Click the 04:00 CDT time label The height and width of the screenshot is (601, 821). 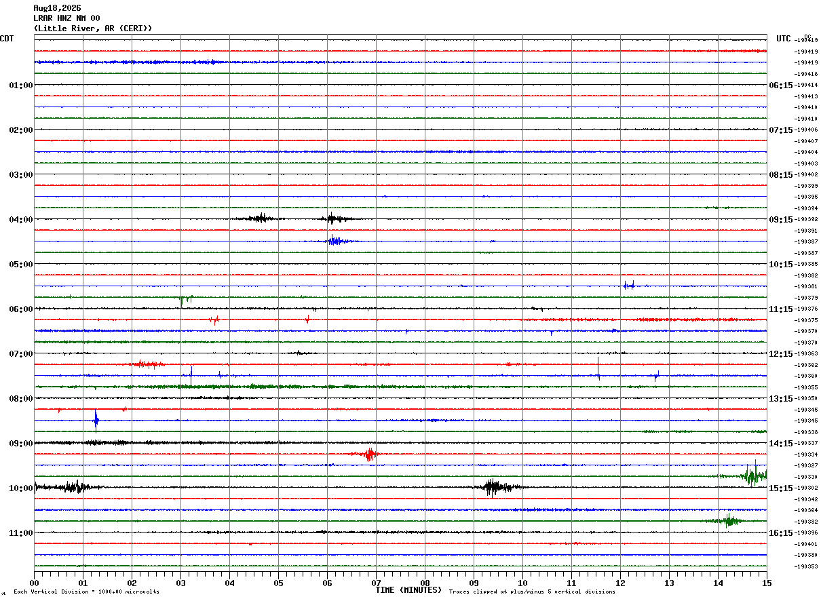[x=20, y=220]
